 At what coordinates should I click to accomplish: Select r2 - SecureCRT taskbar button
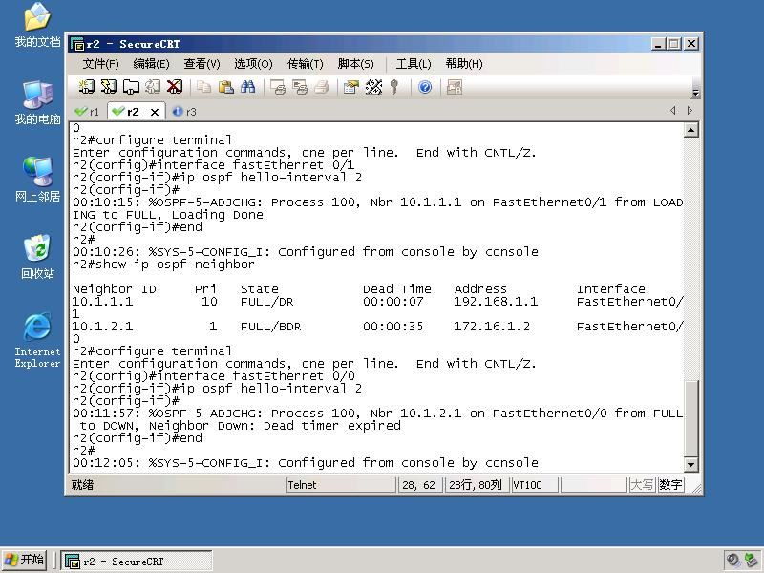137,562
